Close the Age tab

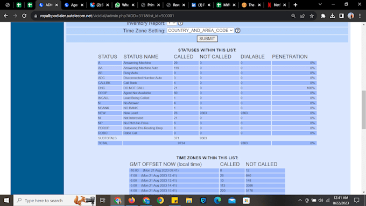click(x=82, y=5)
